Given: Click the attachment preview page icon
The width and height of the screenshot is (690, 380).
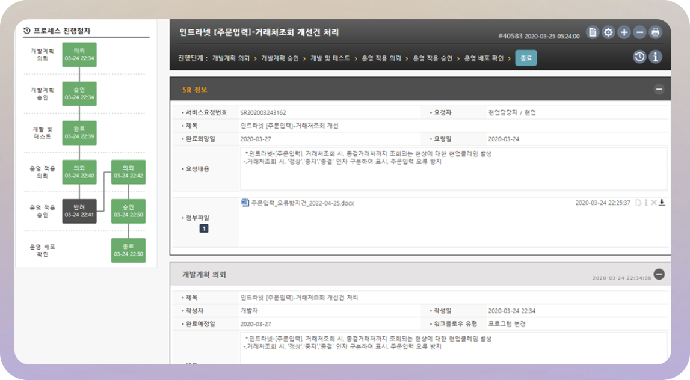Looking at the screenshot, I should 638,203.
